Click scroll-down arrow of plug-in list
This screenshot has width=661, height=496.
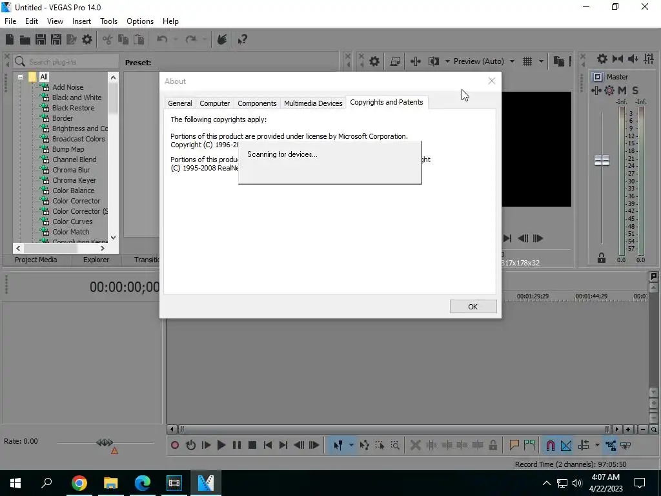click(x=113, y=238)
